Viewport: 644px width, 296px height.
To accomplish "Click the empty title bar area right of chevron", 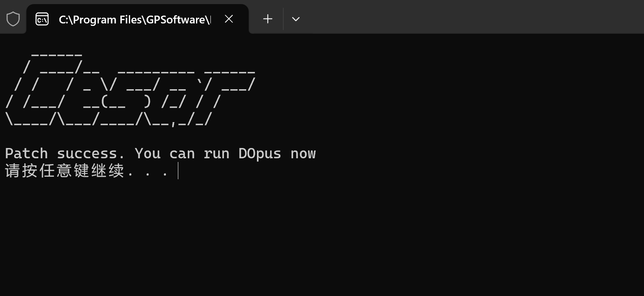I will [x=474, y=17].
